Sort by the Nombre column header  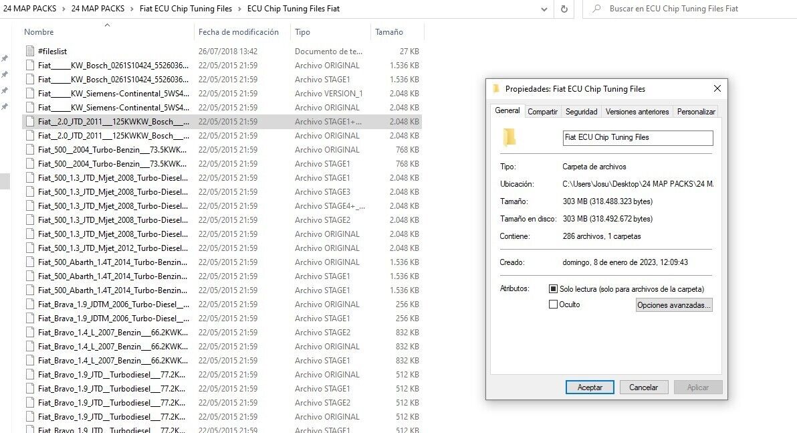pyautogui.click(x=39, y=31)
